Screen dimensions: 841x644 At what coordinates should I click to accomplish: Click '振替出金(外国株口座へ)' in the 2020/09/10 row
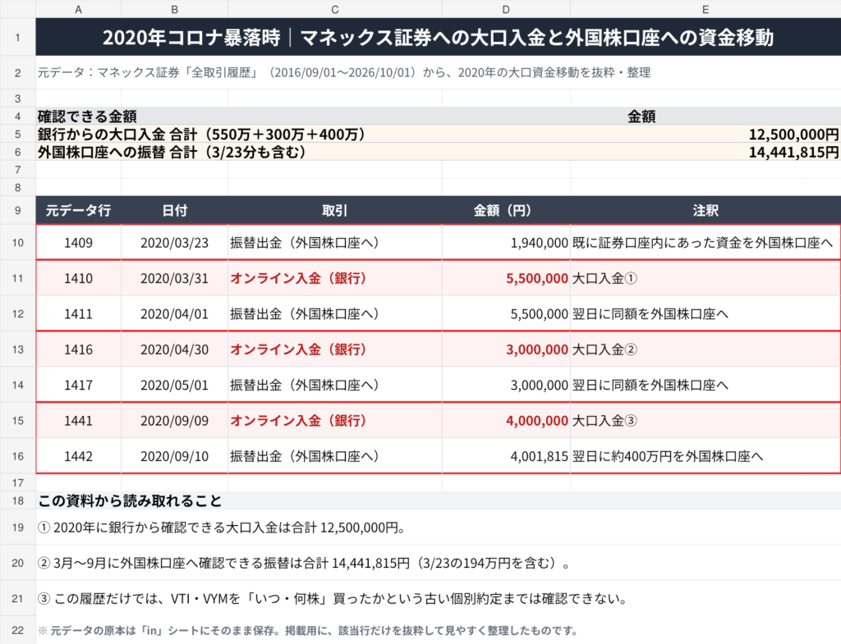(335, 456)
